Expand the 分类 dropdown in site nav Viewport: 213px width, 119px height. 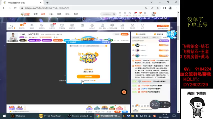(x=51, y=14)
